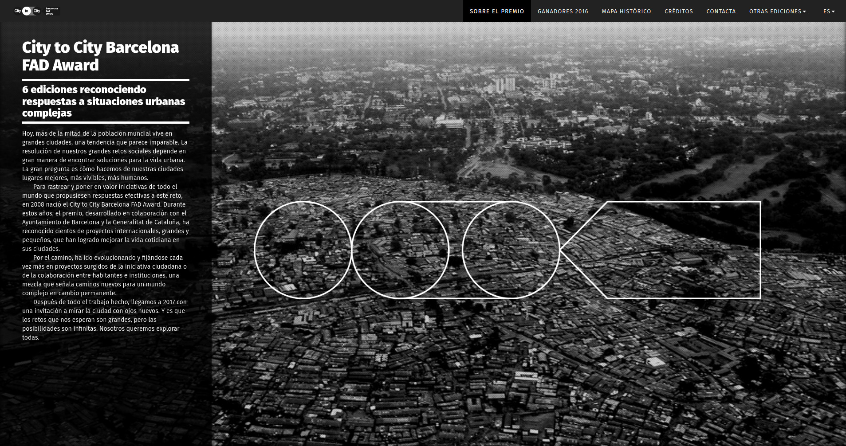Go to Ganadores 2016 page
Screen dimensions: 846x446
[x=563, y=11]
